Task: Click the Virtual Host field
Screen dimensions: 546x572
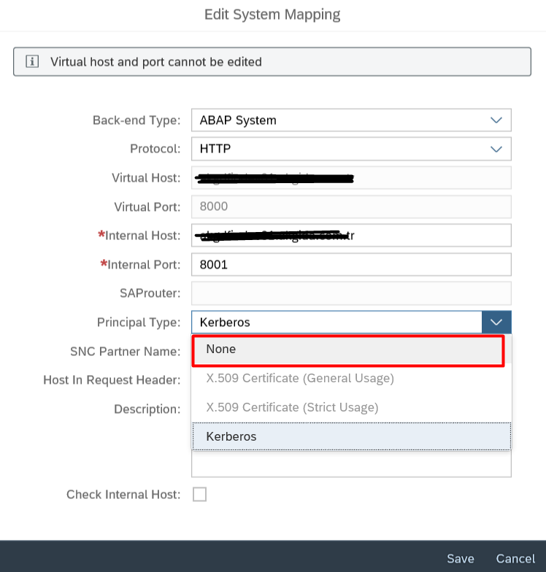Action: click(351, 178)
